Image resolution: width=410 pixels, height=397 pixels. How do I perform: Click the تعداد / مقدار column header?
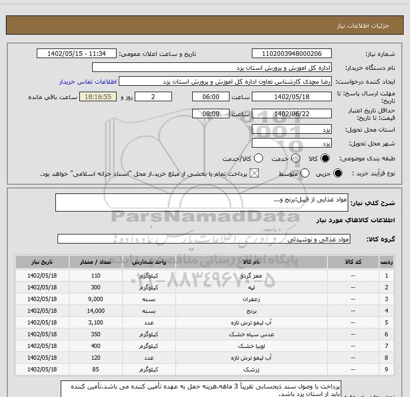click(x=96, y=262)
